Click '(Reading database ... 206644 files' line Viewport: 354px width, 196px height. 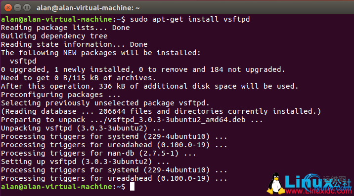point(161,111)
